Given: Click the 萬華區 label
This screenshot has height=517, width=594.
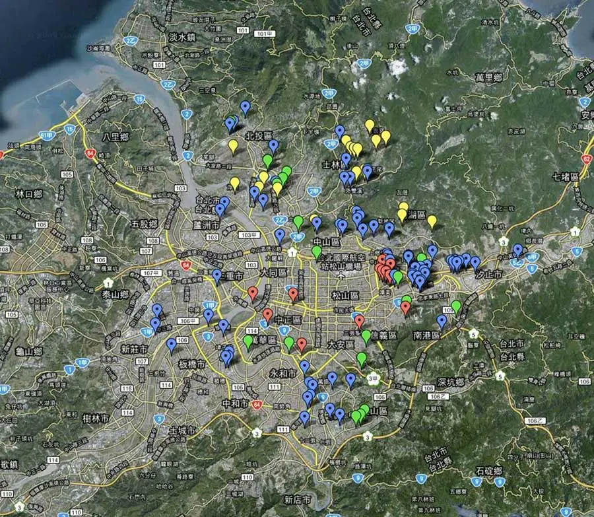Looking at the screenshot, I should [265, 340].
